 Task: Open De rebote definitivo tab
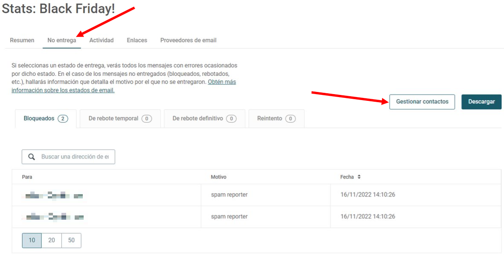204,119
